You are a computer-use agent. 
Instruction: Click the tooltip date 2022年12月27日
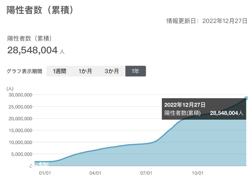point(185,105)
